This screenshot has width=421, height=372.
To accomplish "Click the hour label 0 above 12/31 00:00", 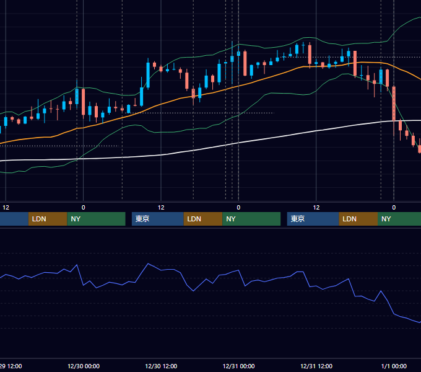I will point(238,208).
